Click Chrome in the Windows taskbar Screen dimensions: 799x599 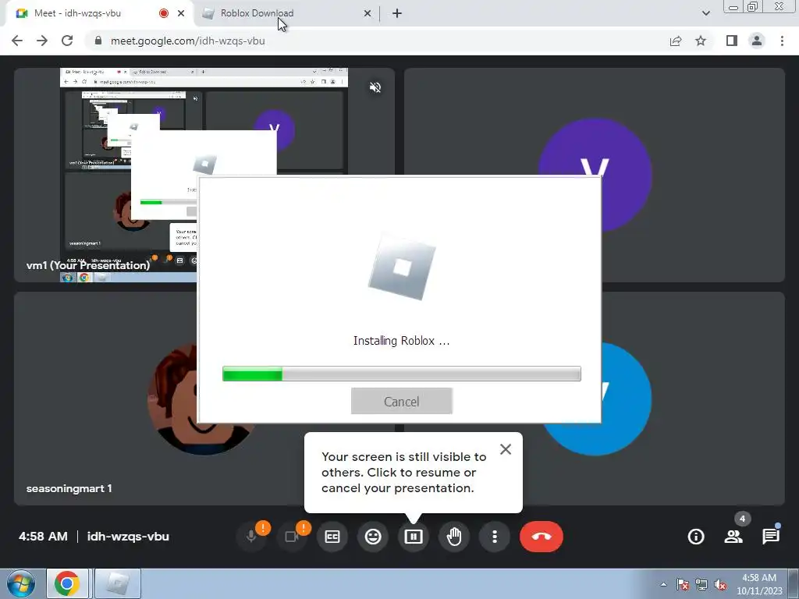(67, 583)
